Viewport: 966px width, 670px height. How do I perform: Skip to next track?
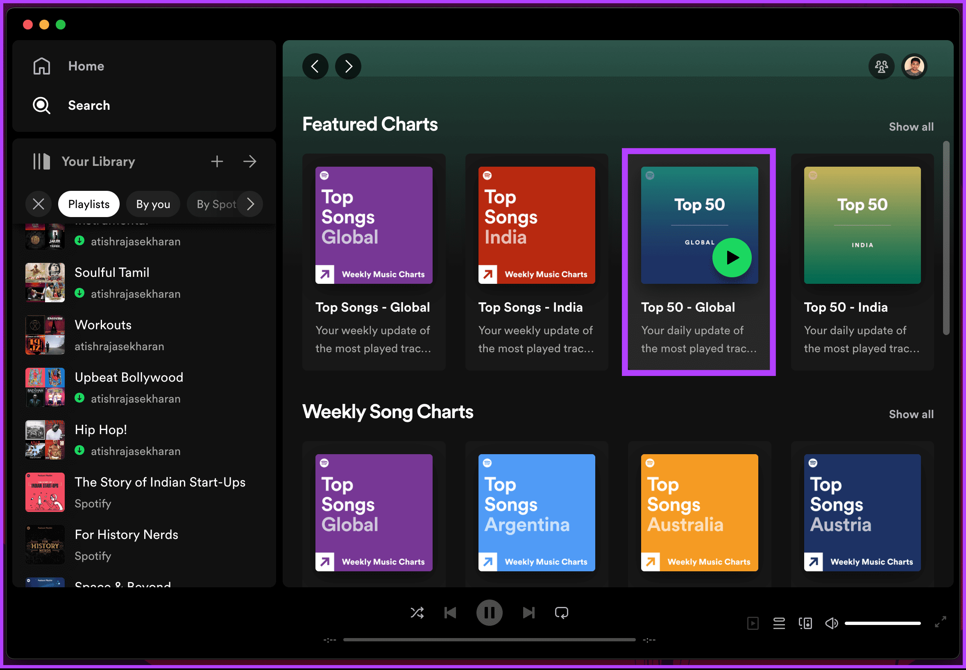(x=528, y=613)
